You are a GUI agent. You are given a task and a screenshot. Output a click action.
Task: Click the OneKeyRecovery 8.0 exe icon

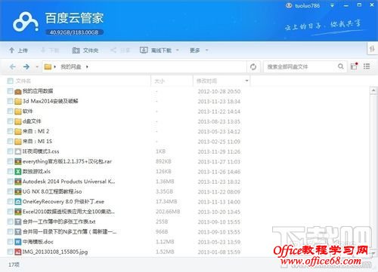(x=18, y=202)
